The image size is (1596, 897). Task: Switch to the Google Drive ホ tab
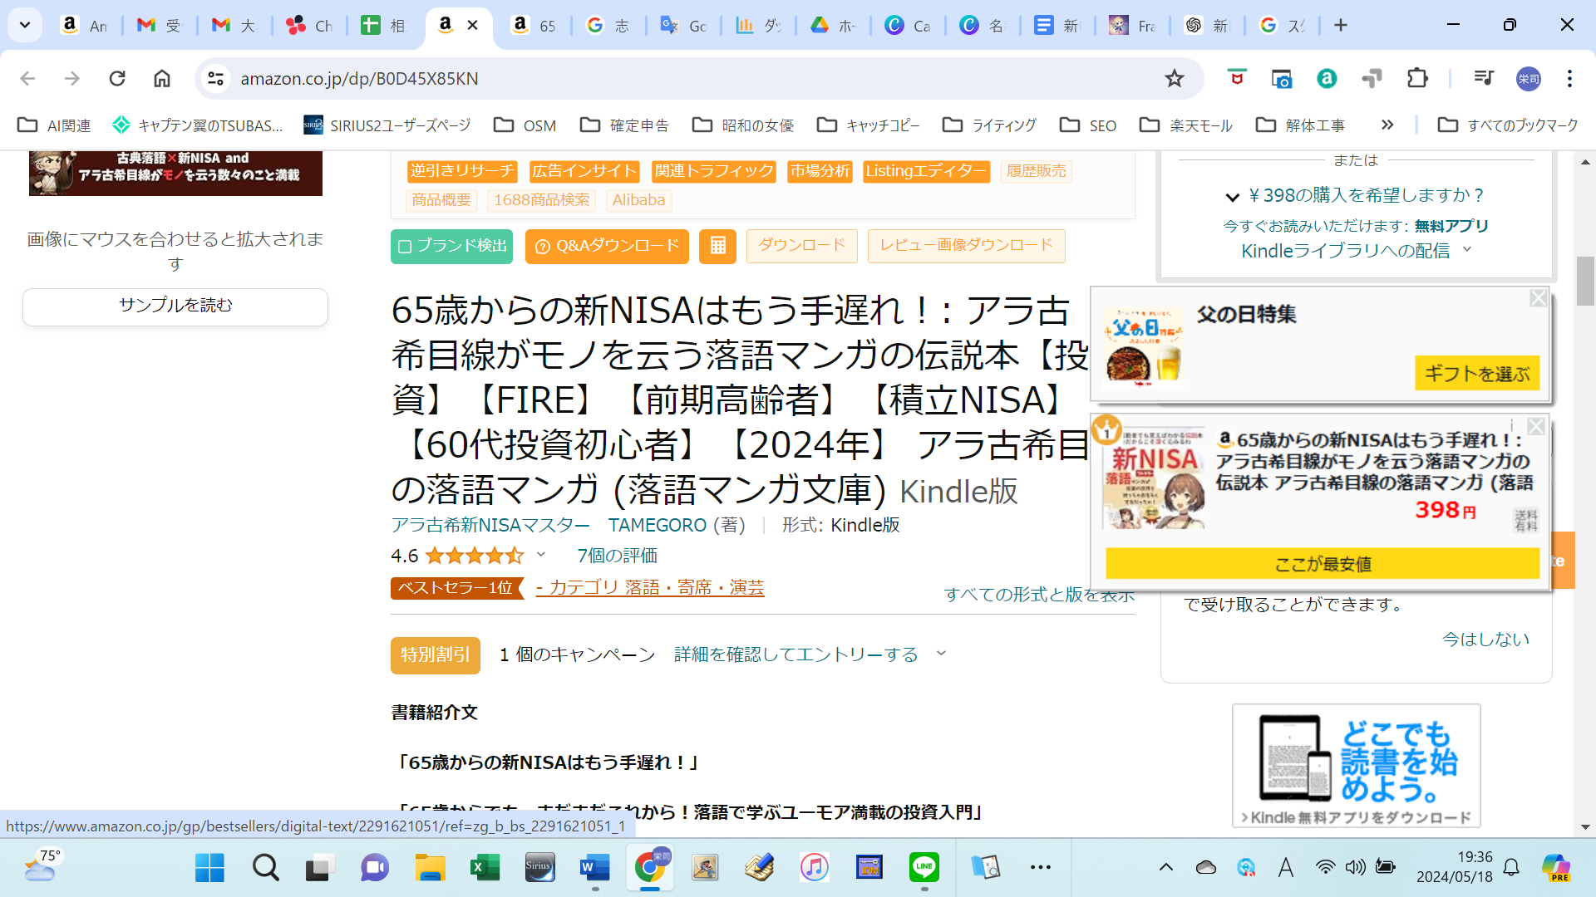[832, 25]
